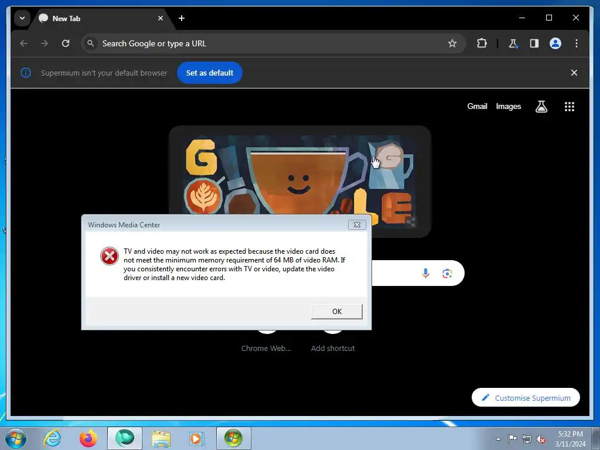The width and height of the screenshot is (600, 450).
Task: Click the info icon in the infobar
Action: coord(26,73)
